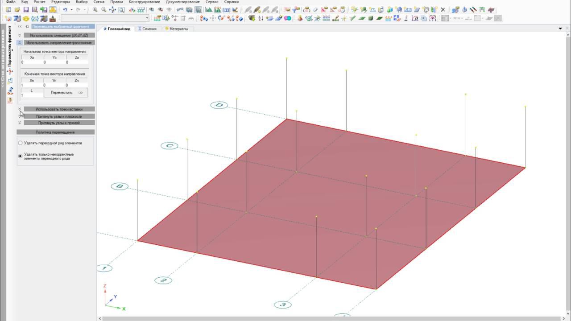
Task: Open the Конструирование menu
Action: [x=144, y=2]
